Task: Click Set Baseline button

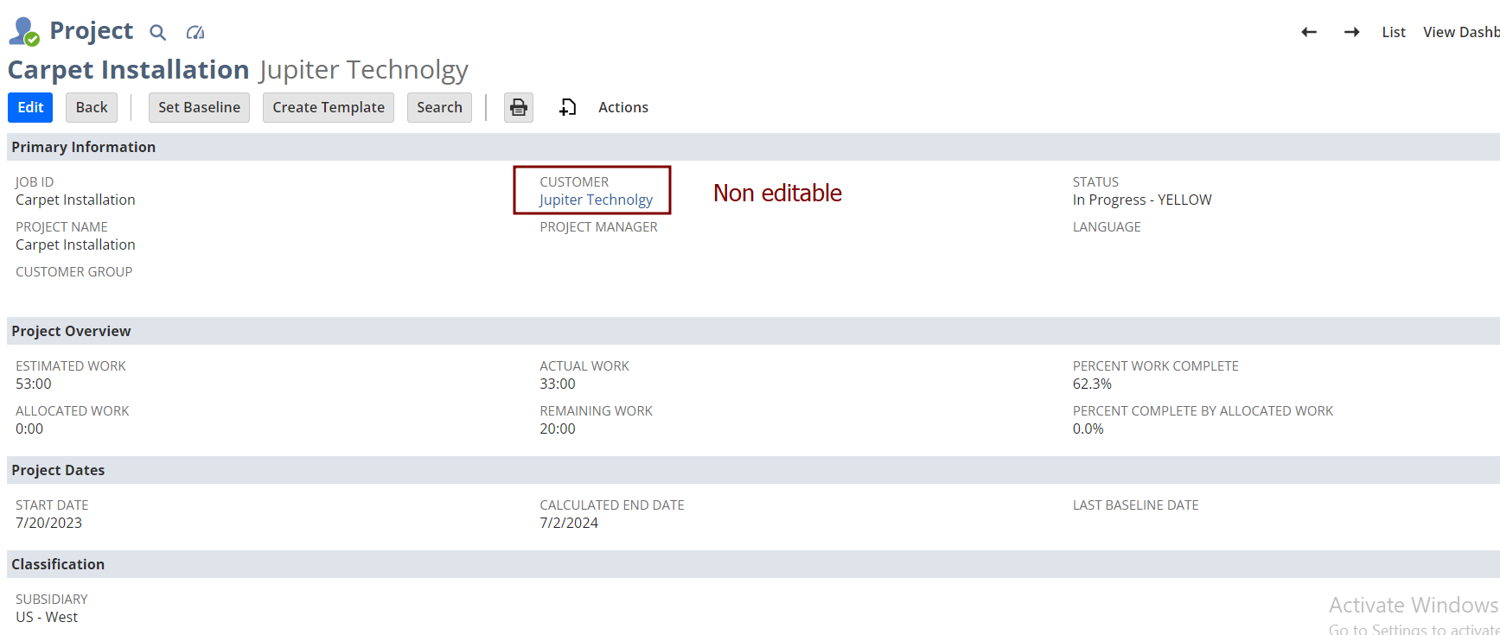Action: (x=199, y=107)
